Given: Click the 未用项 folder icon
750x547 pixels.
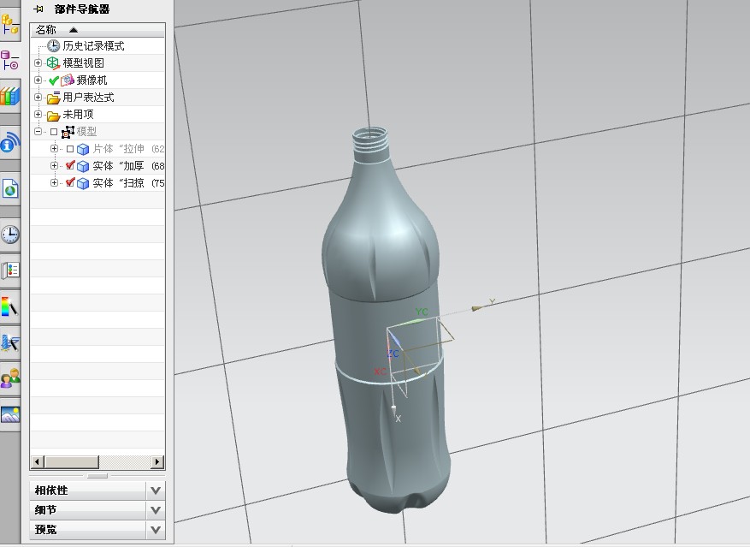Looking at the screenshot, I should (x=53, y=115).
